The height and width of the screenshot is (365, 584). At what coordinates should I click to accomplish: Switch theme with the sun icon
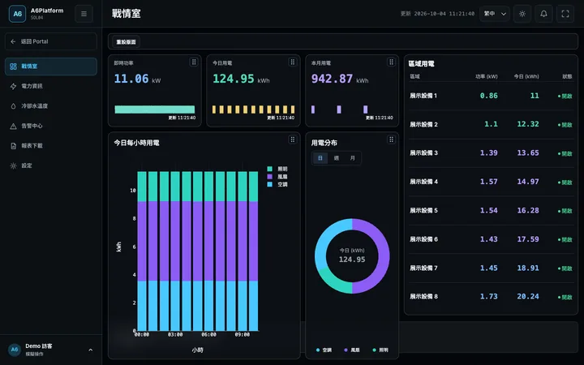pyautogui.click(x=522, y=14)
